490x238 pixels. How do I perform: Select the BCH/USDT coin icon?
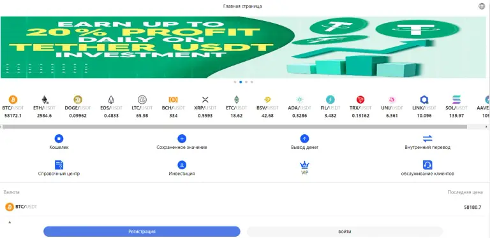173,100
